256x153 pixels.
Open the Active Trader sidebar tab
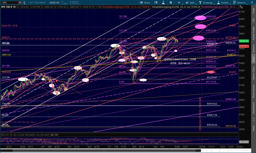point(253,33)
